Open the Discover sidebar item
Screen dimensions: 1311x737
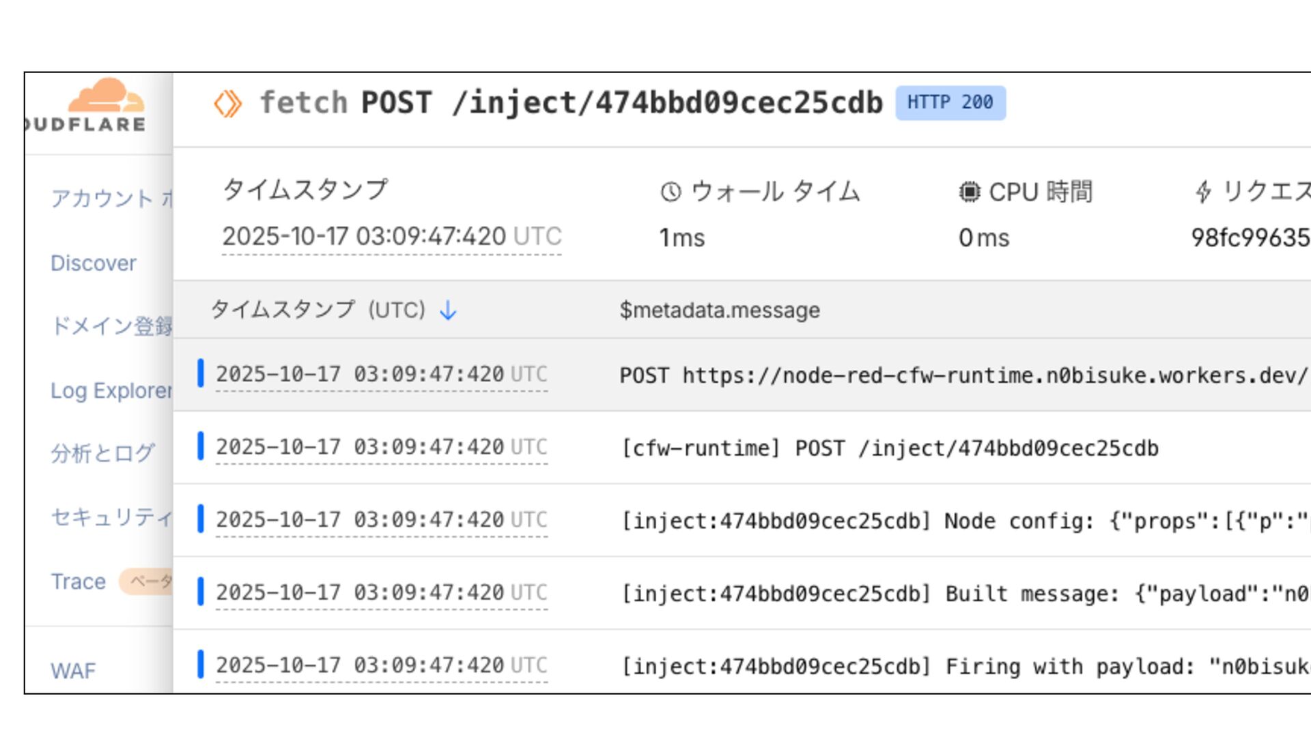tap(94, 263)
